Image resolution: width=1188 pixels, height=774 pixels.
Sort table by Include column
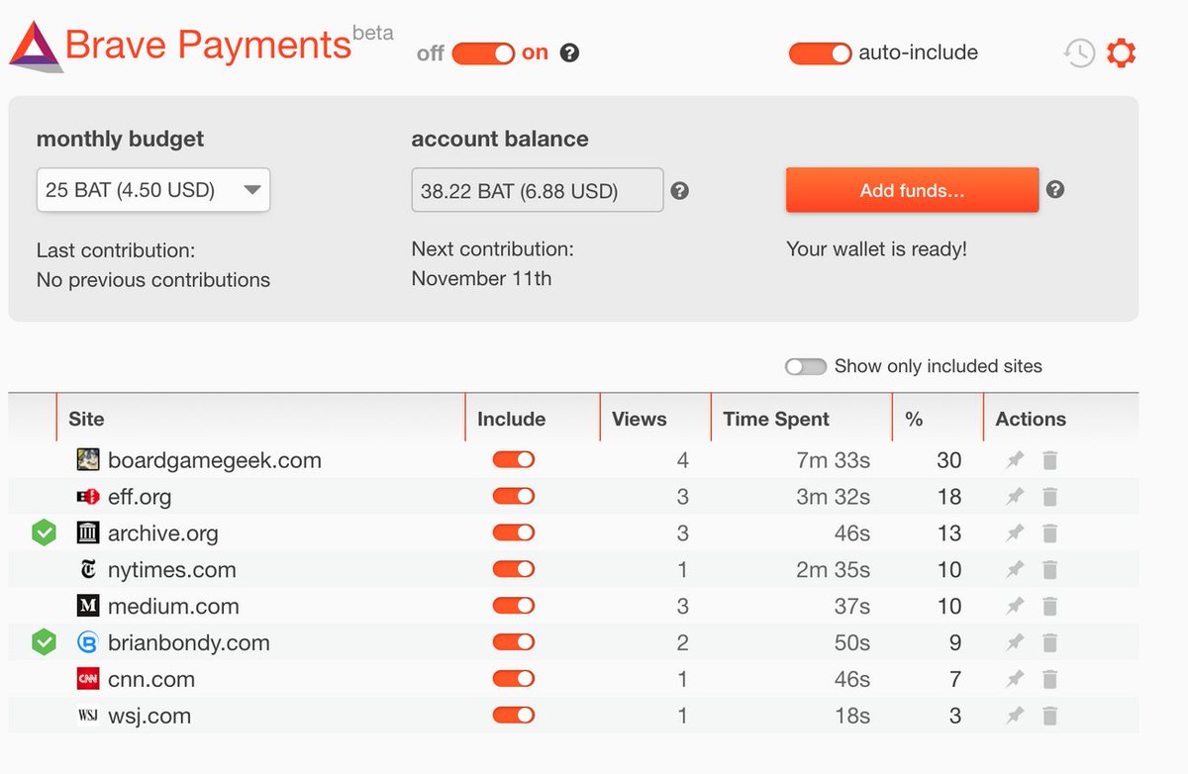click(x=532, y=419)
